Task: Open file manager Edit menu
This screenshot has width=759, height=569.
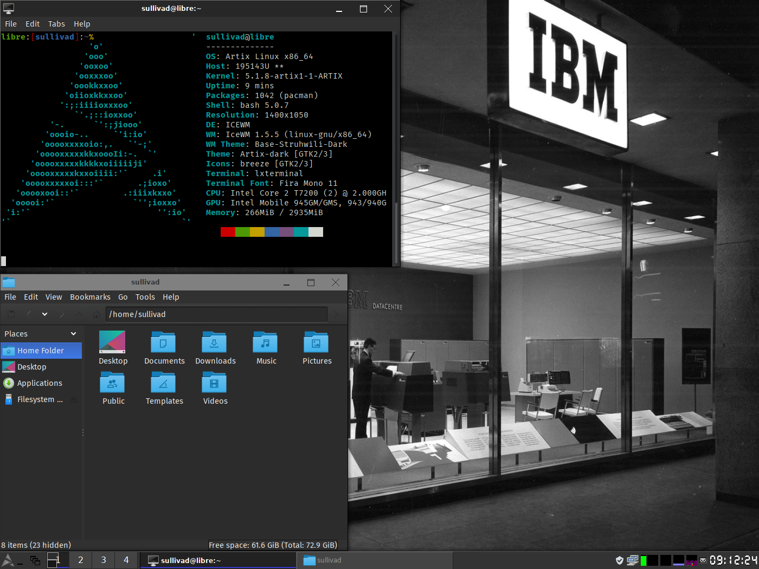Action: pos(31,297)
